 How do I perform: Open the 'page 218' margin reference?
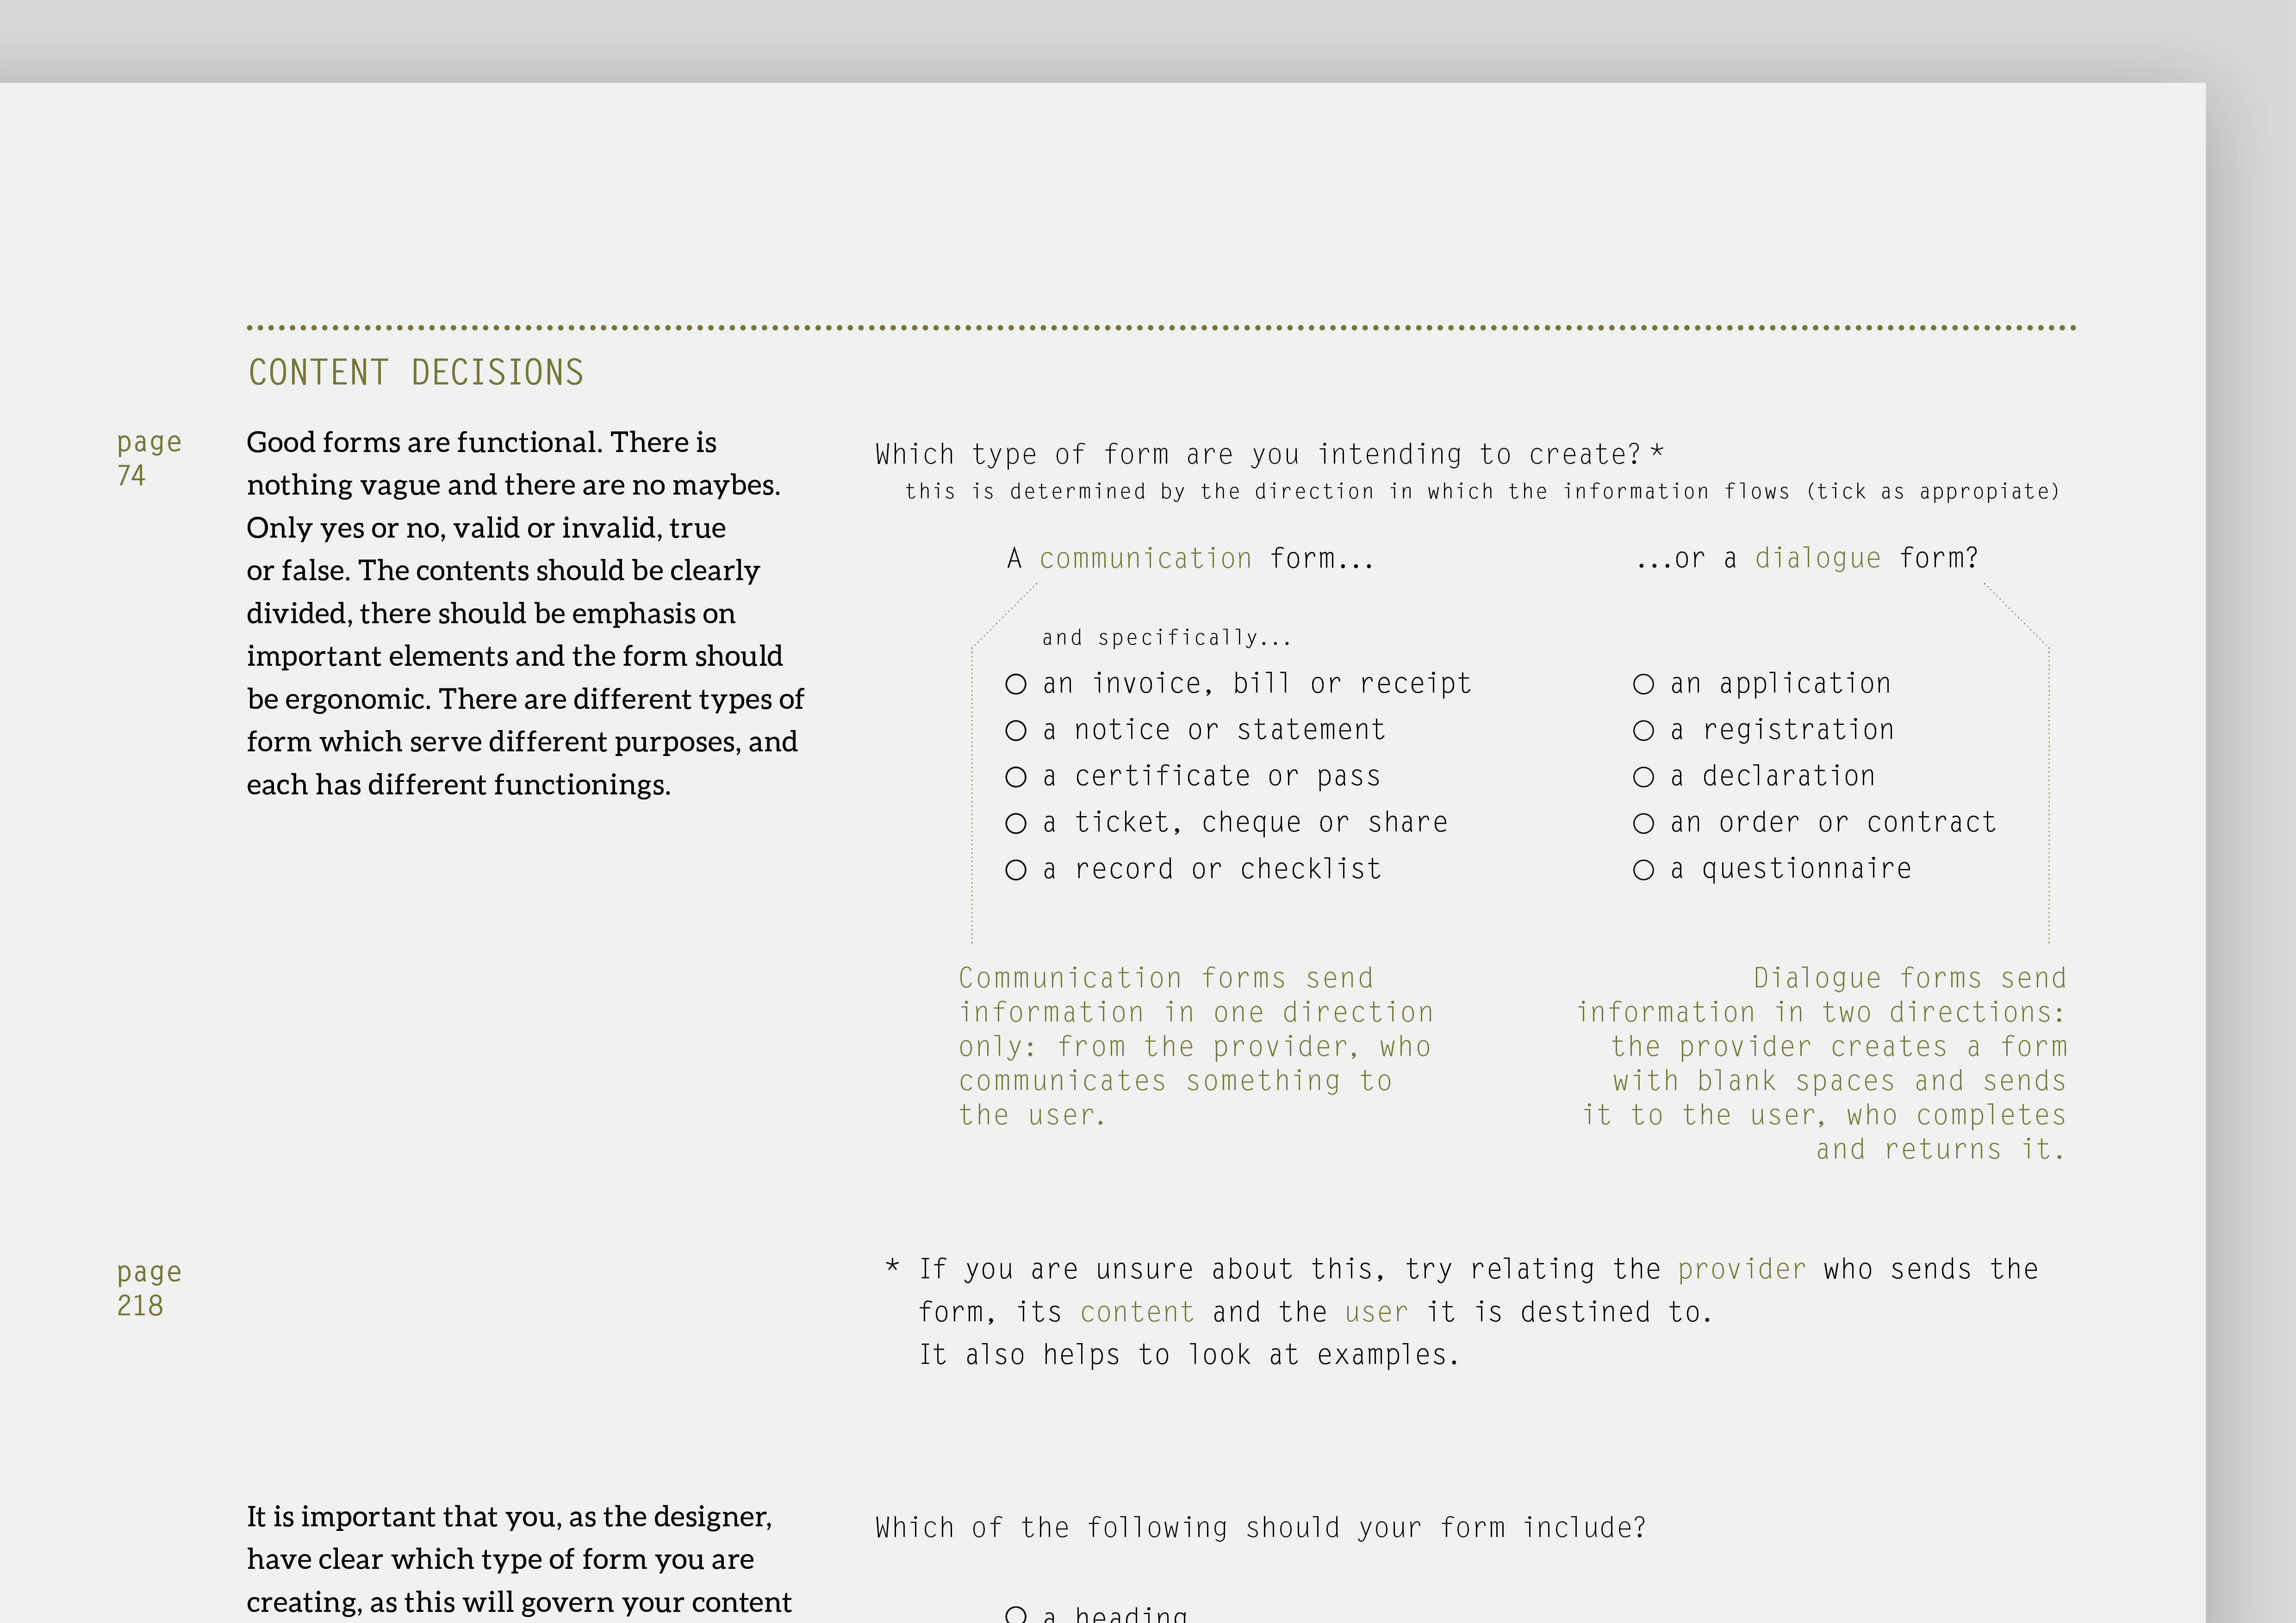pyautogui.click(x=149, y=1289)
